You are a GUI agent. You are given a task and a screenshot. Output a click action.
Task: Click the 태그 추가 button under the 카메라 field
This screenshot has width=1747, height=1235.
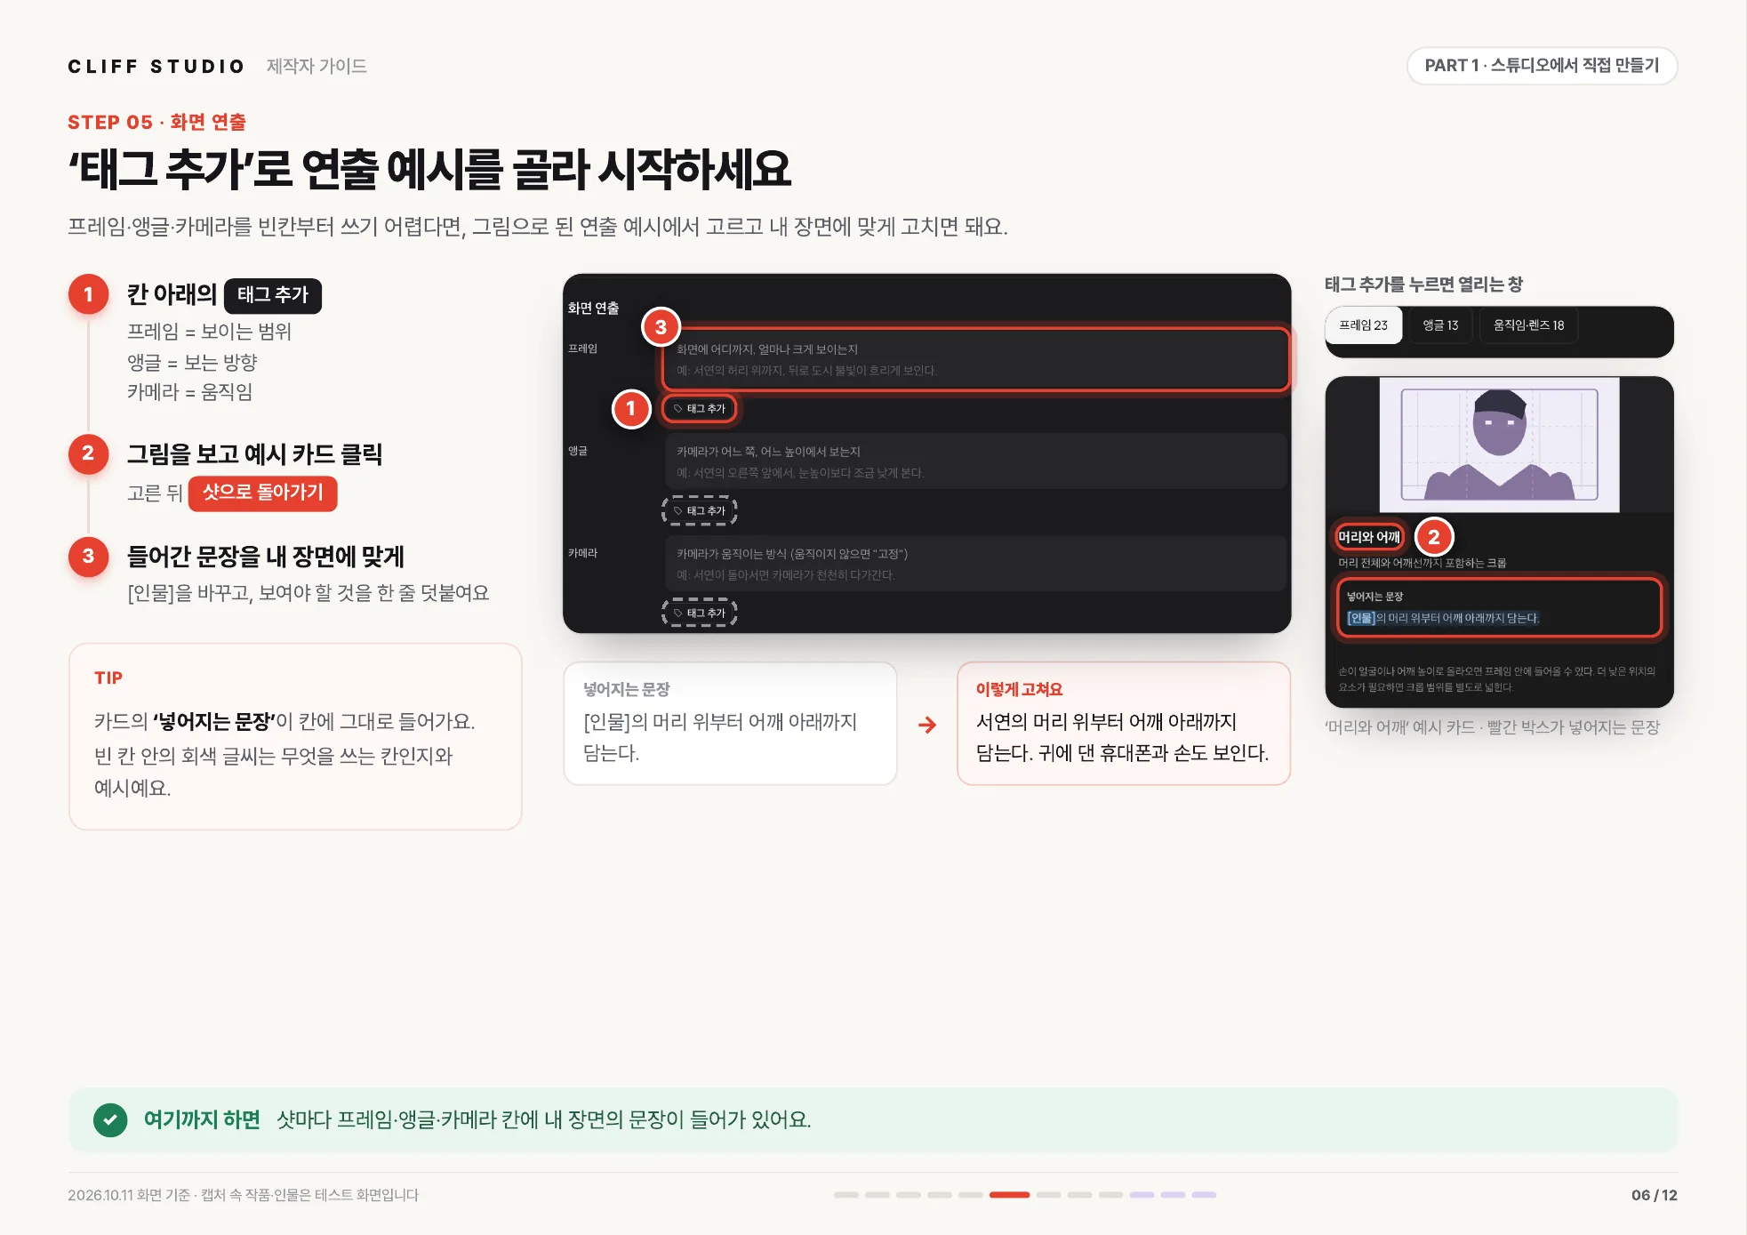[700, 613]
